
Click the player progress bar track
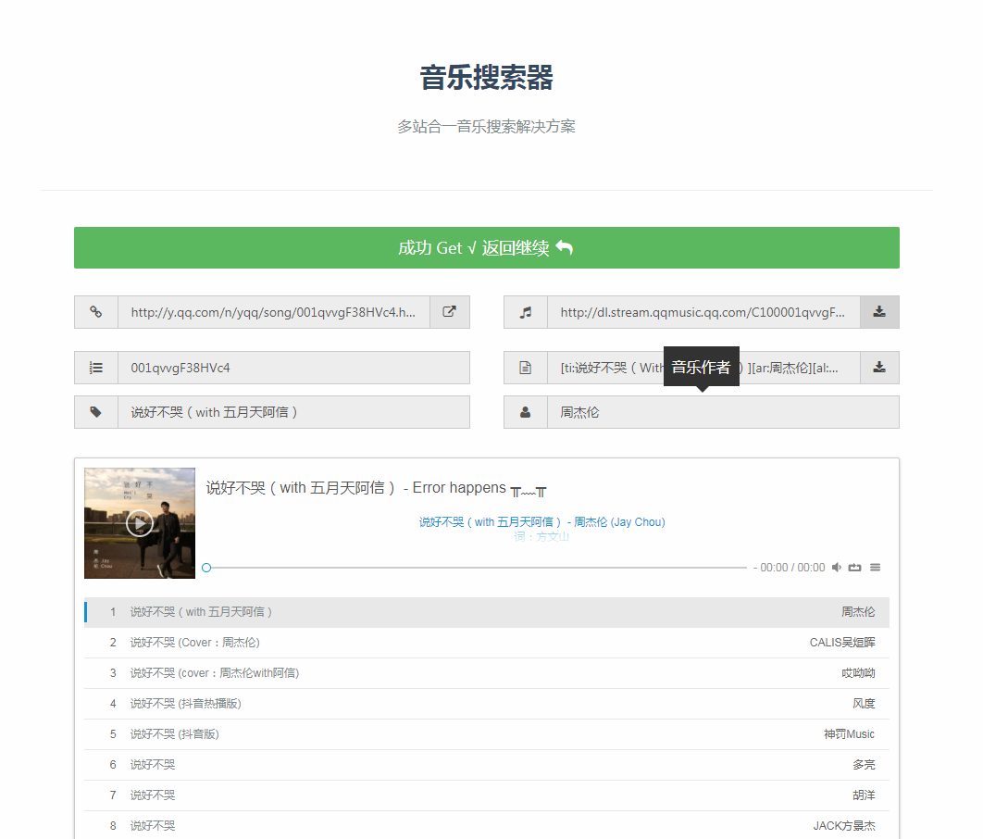coord(476,568)
